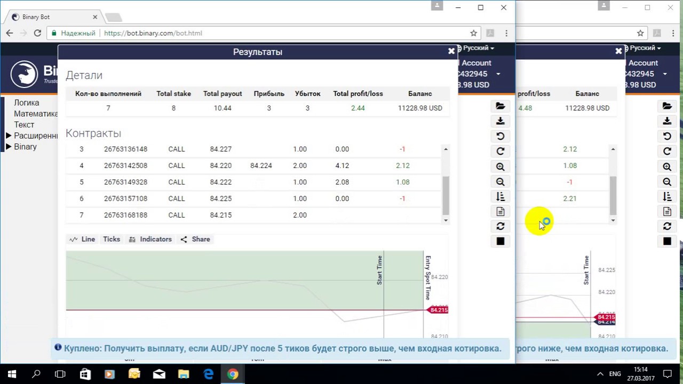Click the summary document icon in right window

pos(667,212)
